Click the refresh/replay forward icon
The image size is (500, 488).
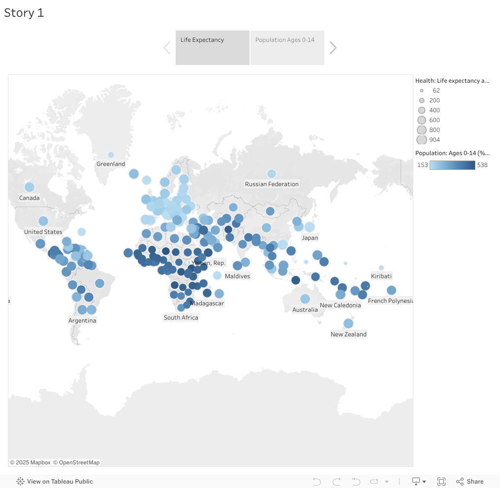click(374, 481)
